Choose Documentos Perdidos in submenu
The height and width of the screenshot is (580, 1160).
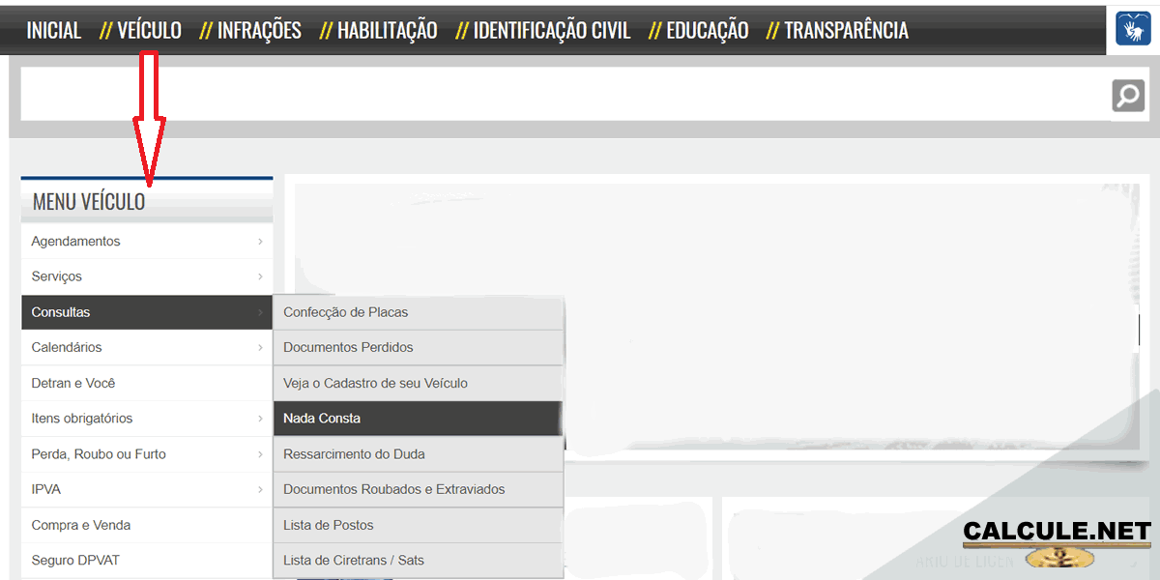(x=418, y=347)
